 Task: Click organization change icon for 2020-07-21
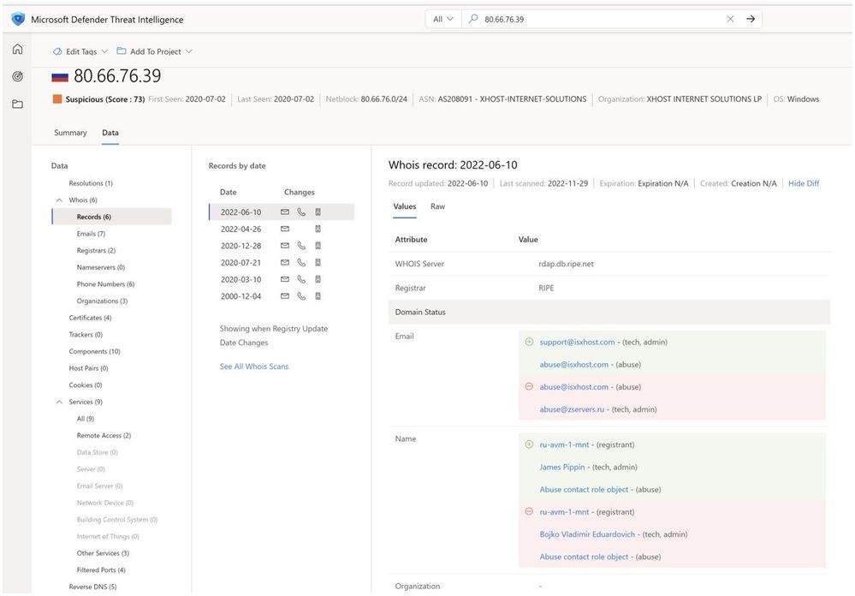click(x=318, y=263)
